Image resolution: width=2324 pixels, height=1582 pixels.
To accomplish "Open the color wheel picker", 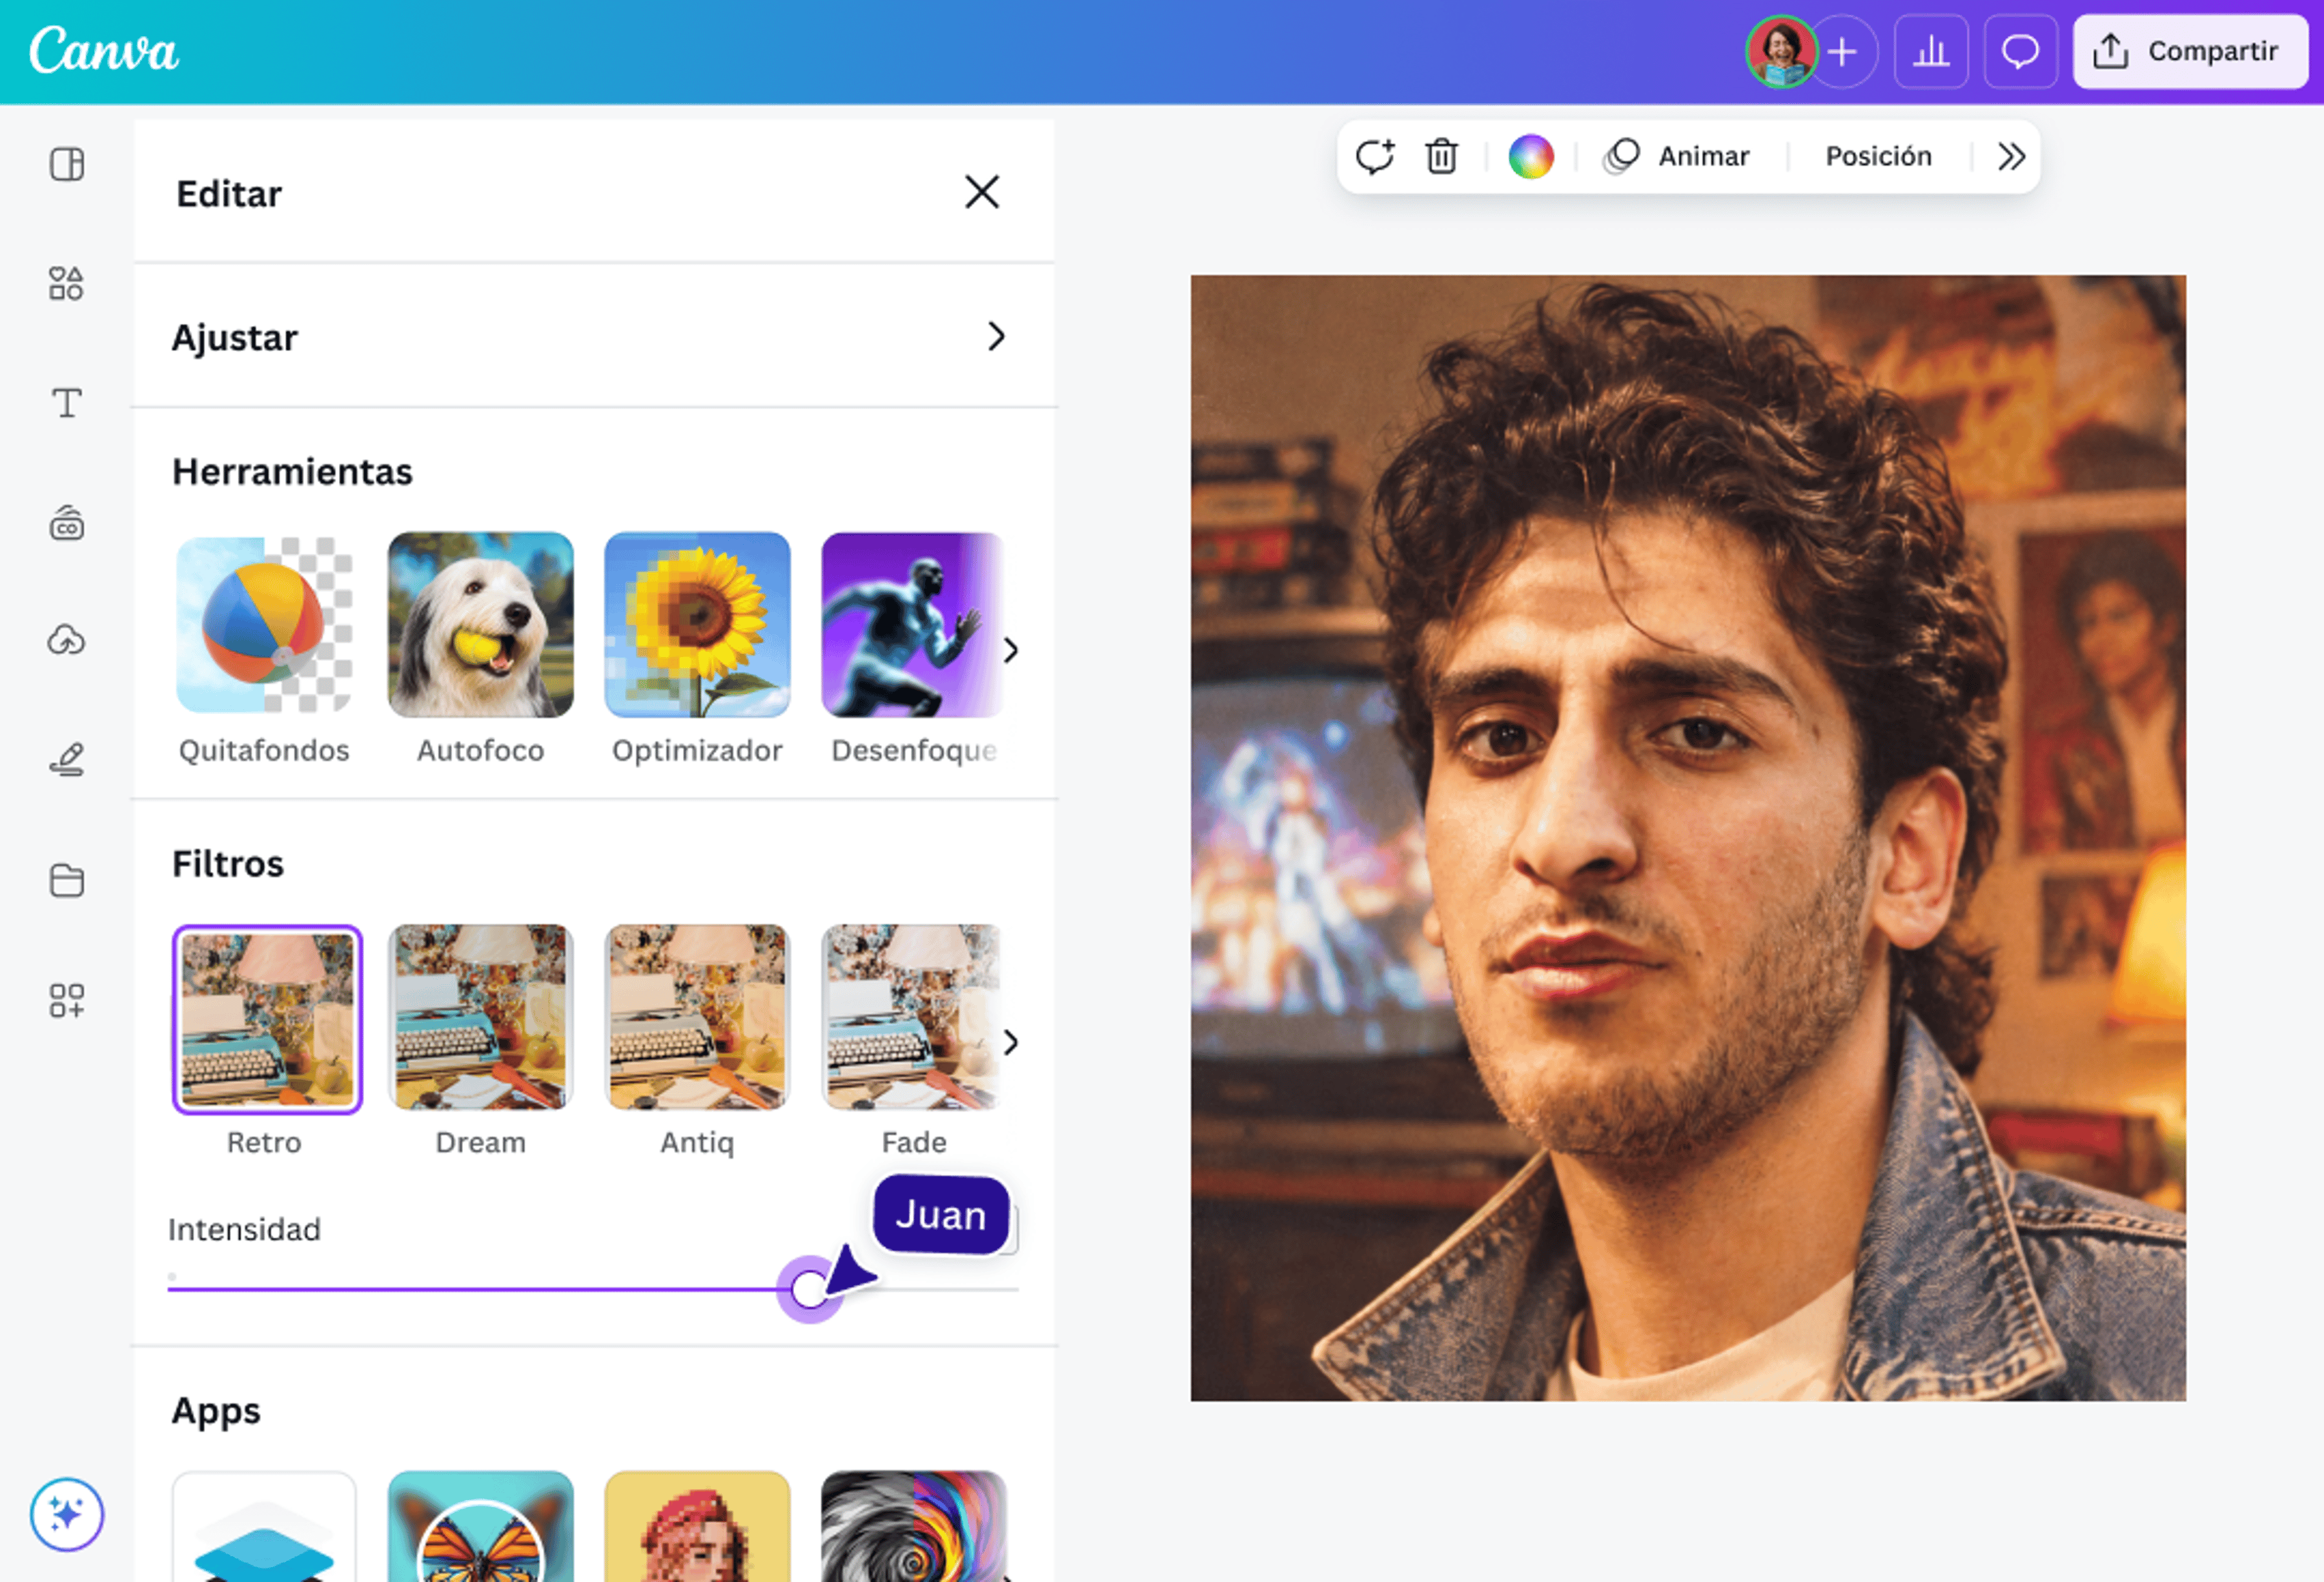I will click(1531, 156).
